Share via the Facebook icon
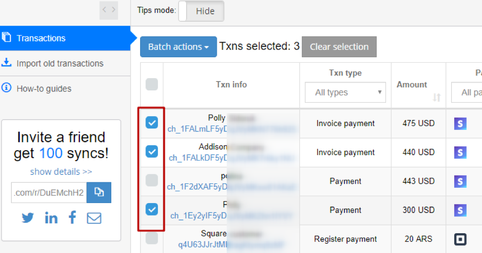The image size is (482, 253). pos(72,217)
